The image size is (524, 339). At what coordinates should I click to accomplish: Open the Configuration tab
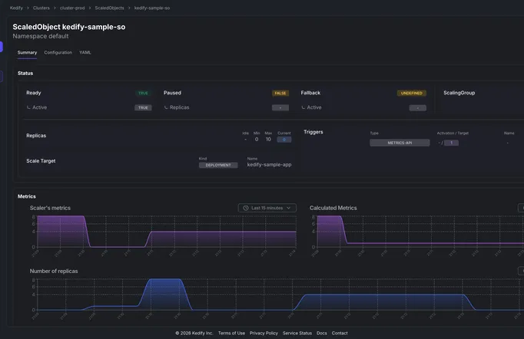[58, 53]
